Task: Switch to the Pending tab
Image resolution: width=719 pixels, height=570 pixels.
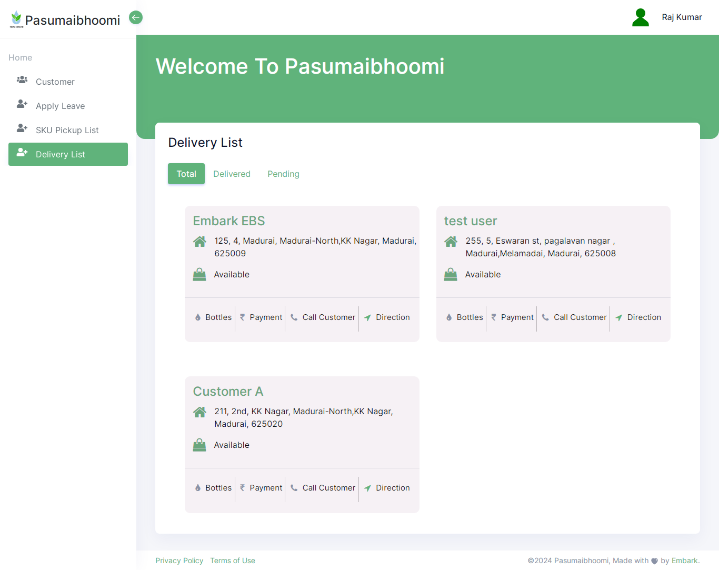Action: click(283, 174)
